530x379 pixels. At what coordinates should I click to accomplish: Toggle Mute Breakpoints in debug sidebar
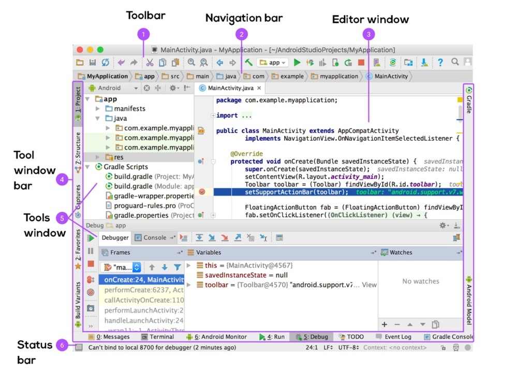pyautogui.click(x=91, y=293)
